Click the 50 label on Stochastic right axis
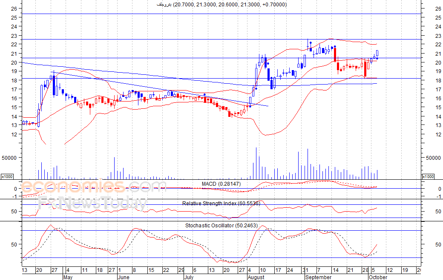The width and height of the screenshot is (443, 280). [x=438, y=244]
